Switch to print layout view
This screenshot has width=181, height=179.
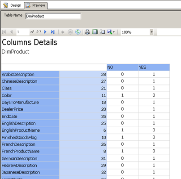pos(95,32)
